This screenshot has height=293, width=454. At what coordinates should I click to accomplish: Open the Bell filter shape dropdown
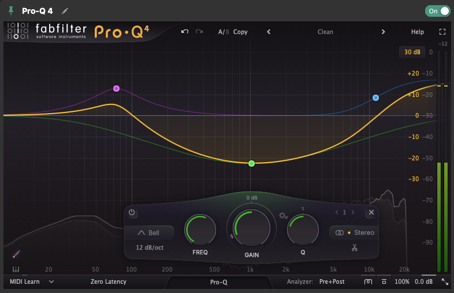(x=149, y=233)
